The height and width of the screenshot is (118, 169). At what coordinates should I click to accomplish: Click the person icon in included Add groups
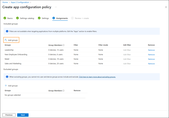(x=6, y=40)
